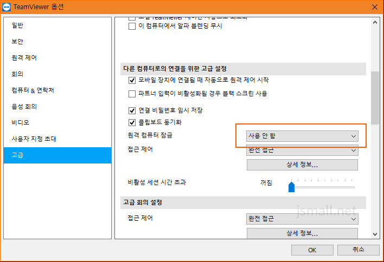Open the 비디오 settings category

(x=57, y=122)
